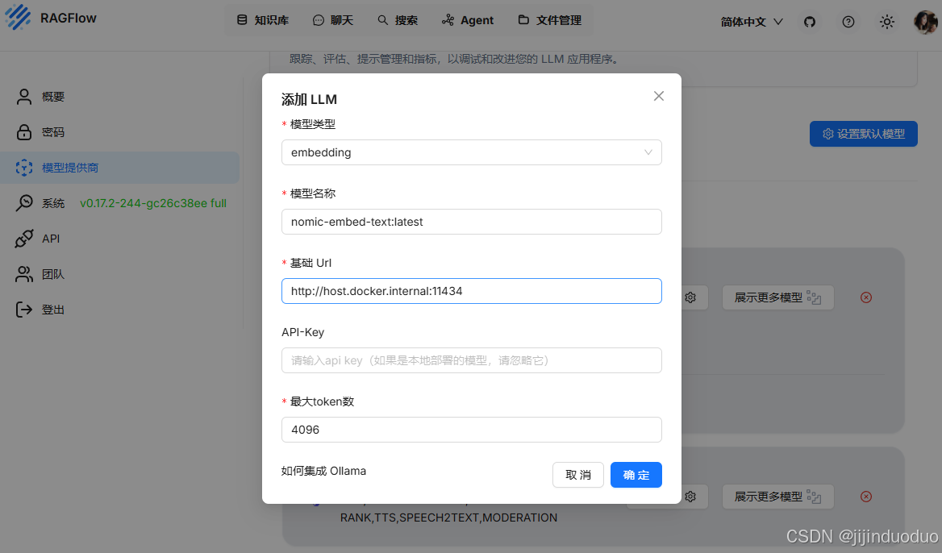The width and height of the screenshot is (942, 553).
Task: Click the API-Key input field
Action: click(472, 360)
